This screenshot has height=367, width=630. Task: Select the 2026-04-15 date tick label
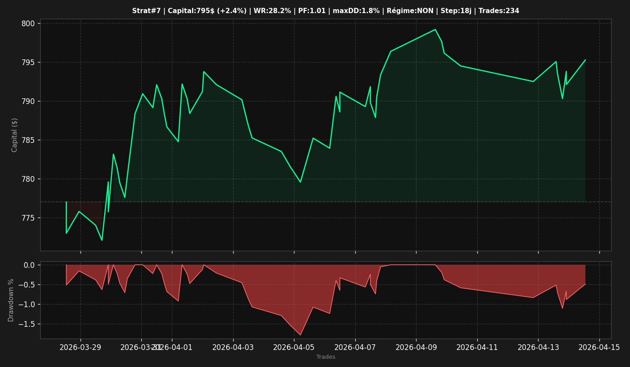(x=599, y=347)
